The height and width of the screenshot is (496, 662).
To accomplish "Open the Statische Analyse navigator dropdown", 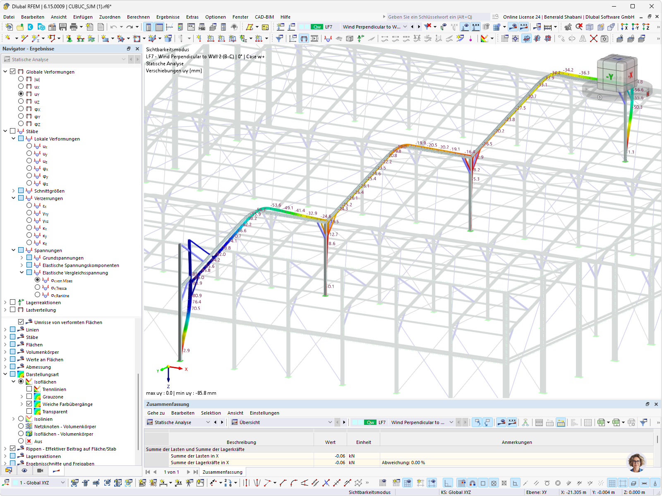I will pyautogui.click(x=123, y=59).
